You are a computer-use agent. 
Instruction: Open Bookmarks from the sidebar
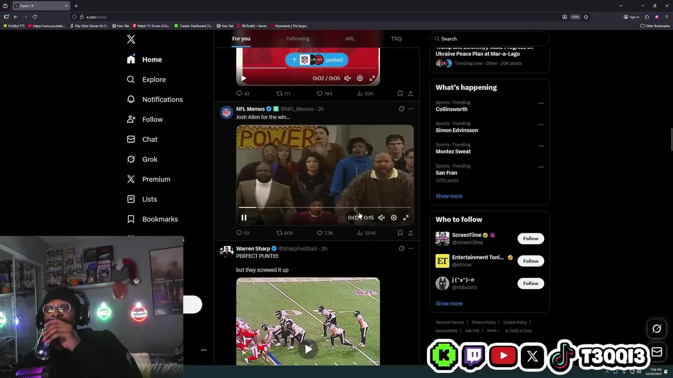click(152, 219)
